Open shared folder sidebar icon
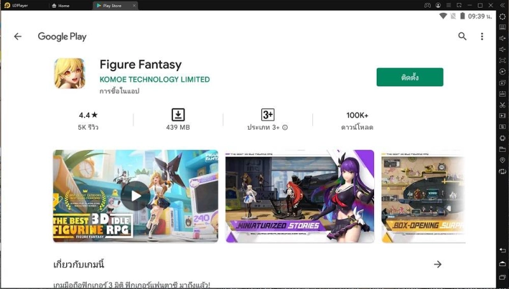This screenshot has width=509, height=289. pyautogui.click(x=502, y=149)
